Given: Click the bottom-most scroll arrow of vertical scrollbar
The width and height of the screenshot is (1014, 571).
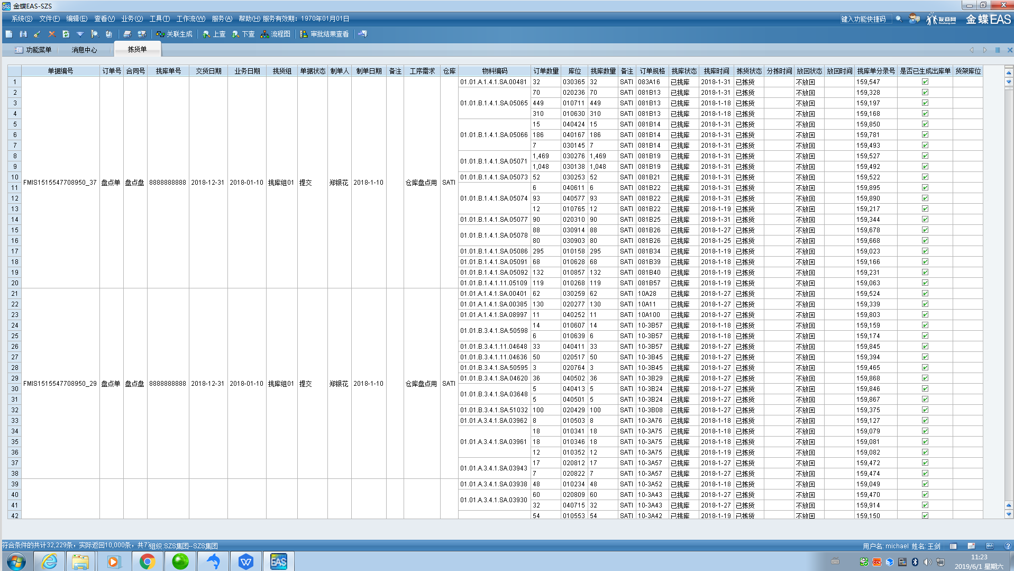Looking at the screenshot, I should pos(1009,514).
